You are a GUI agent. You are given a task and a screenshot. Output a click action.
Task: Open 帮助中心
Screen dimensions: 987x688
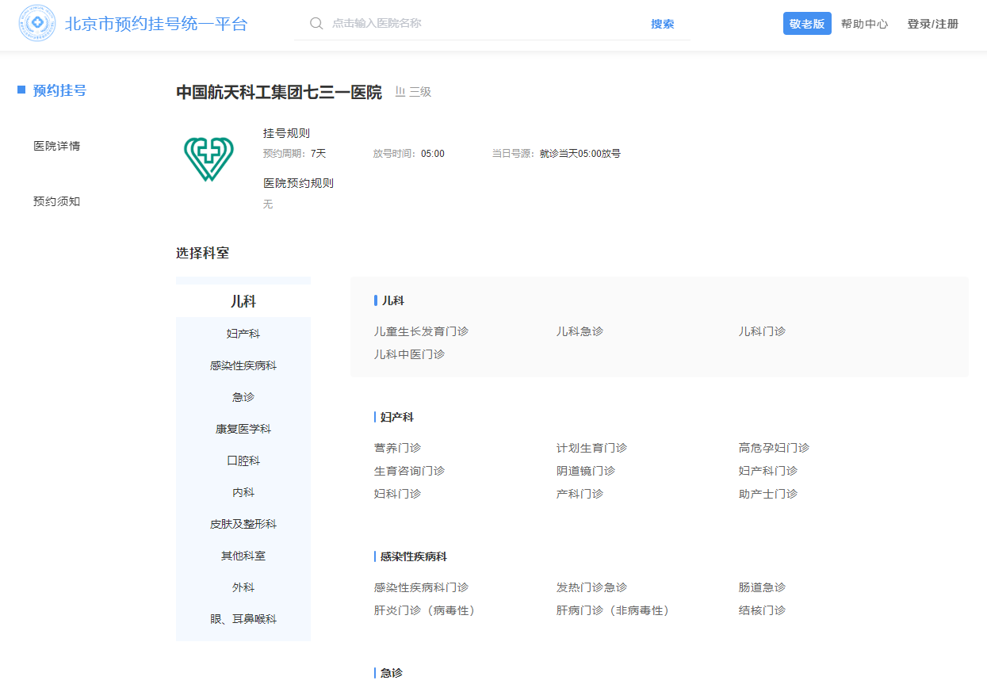point(864,24)
